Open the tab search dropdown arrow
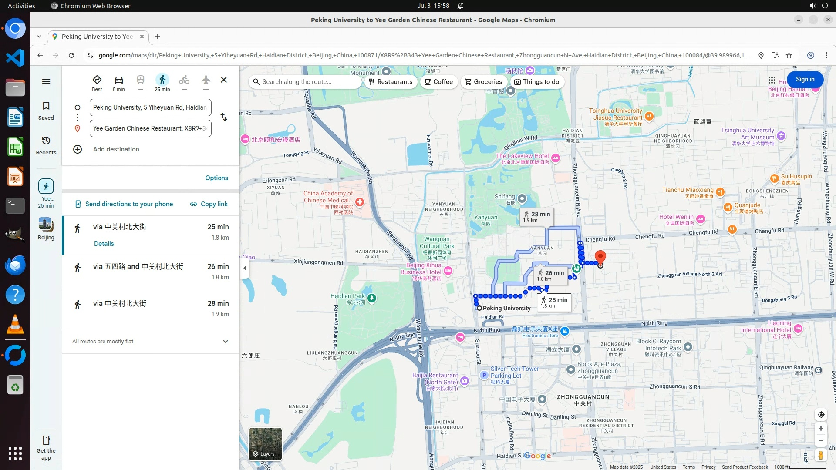The image size is (836, 470). click(39, 37)
